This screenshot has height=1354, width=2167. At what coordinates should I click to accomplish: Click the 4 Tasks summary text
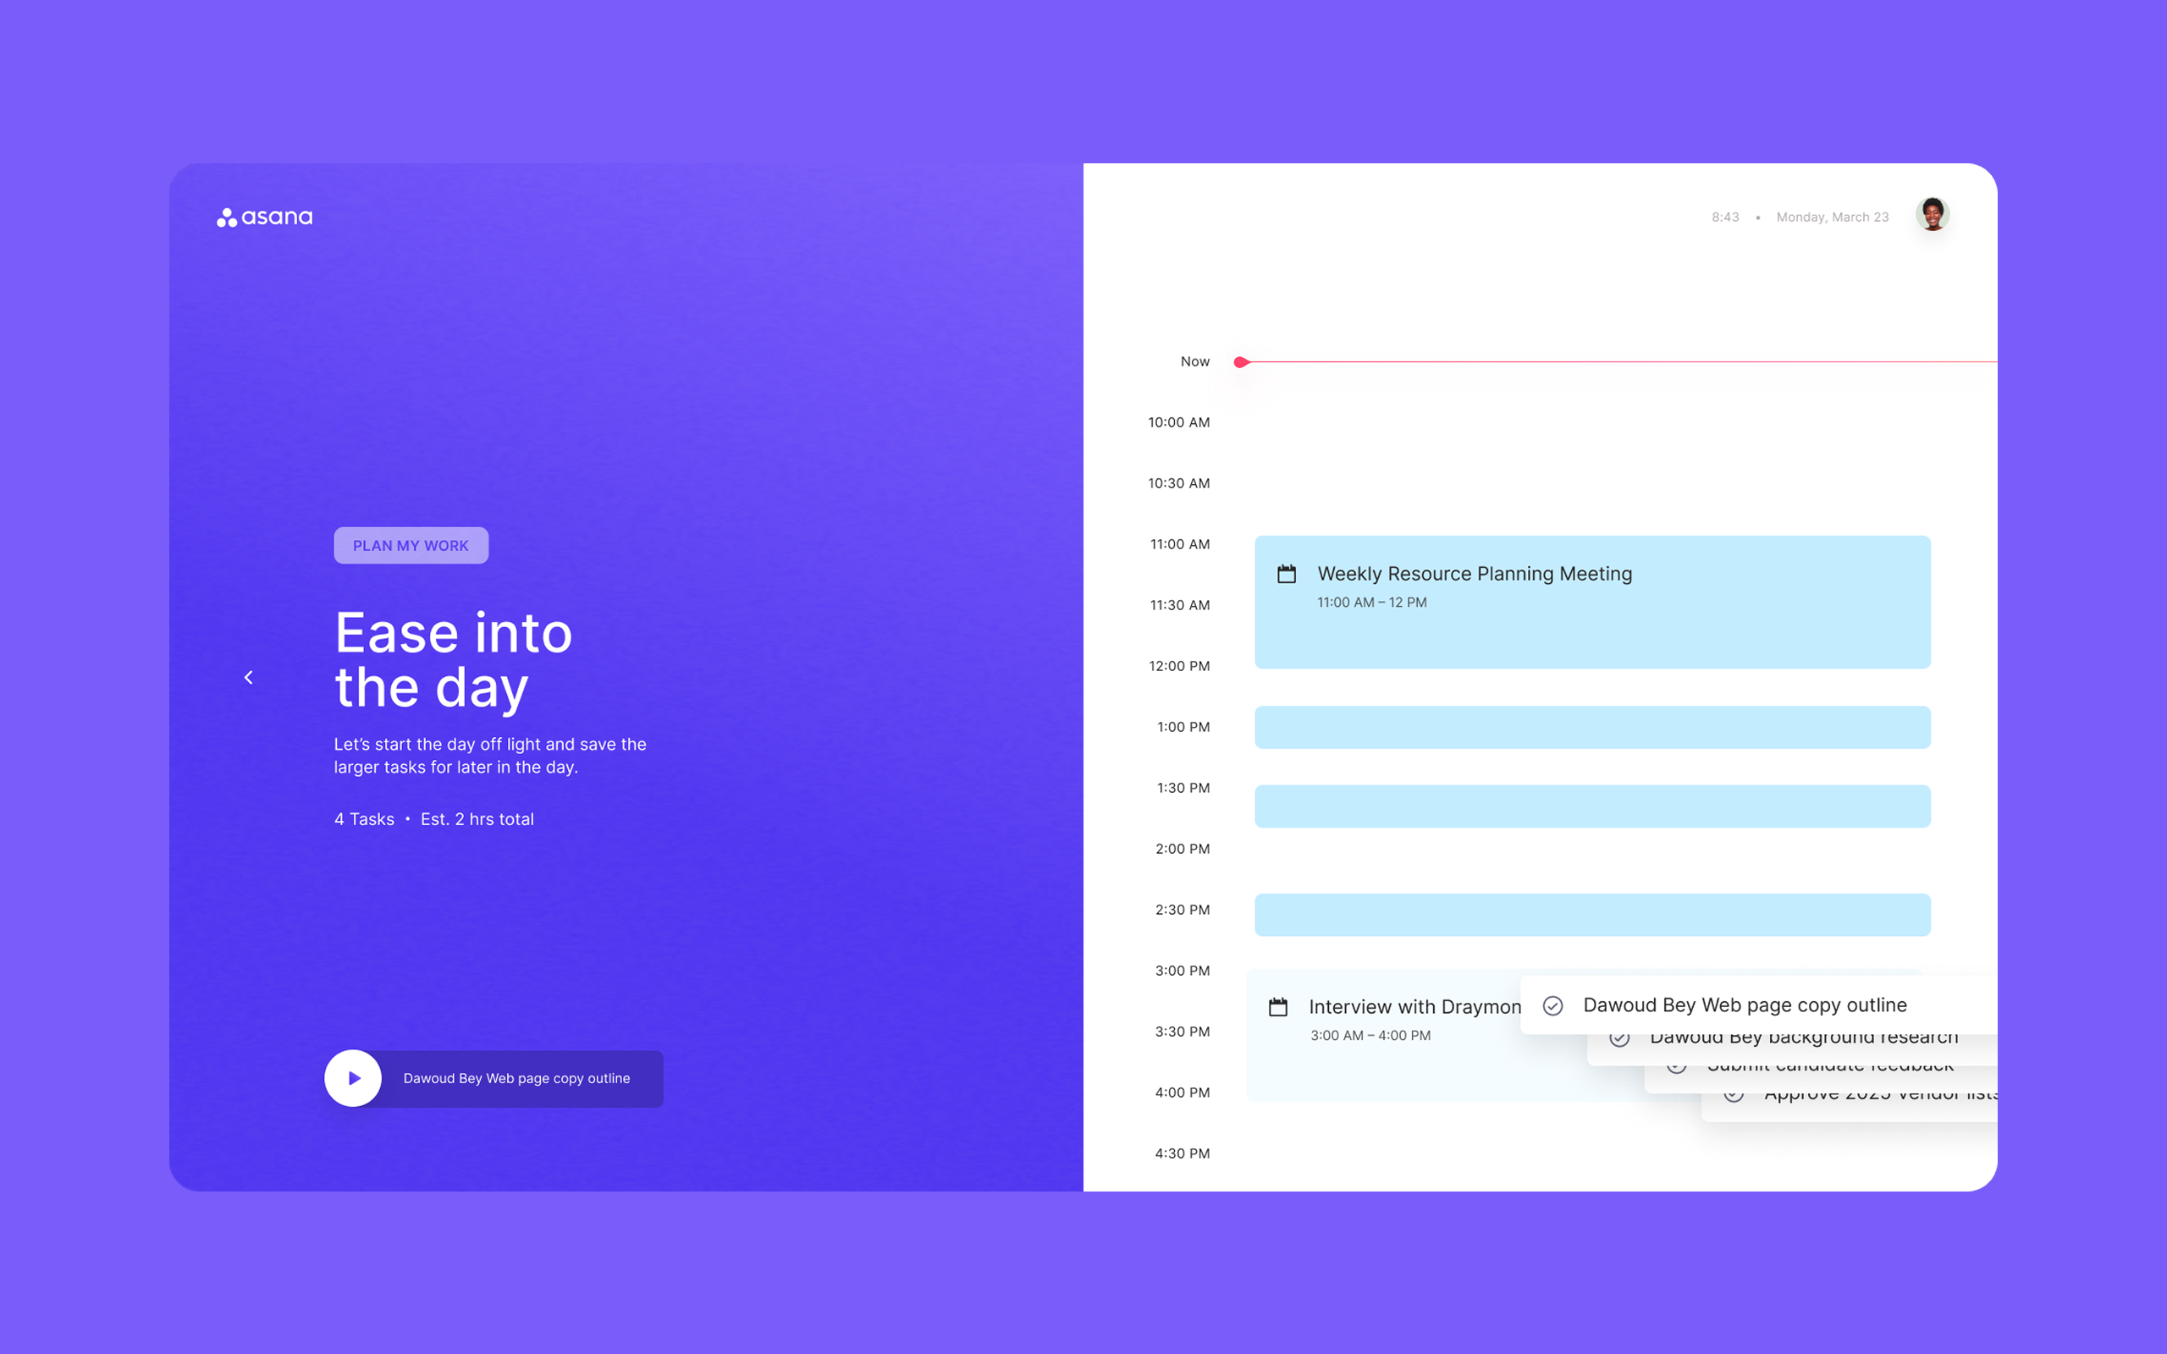click(363, 819)
